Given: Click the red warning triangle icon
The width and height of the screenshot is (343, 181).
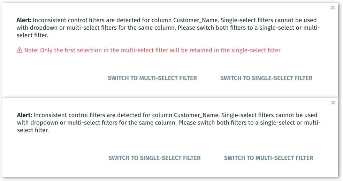Looking at the screenshot, I should pos(20,50).
